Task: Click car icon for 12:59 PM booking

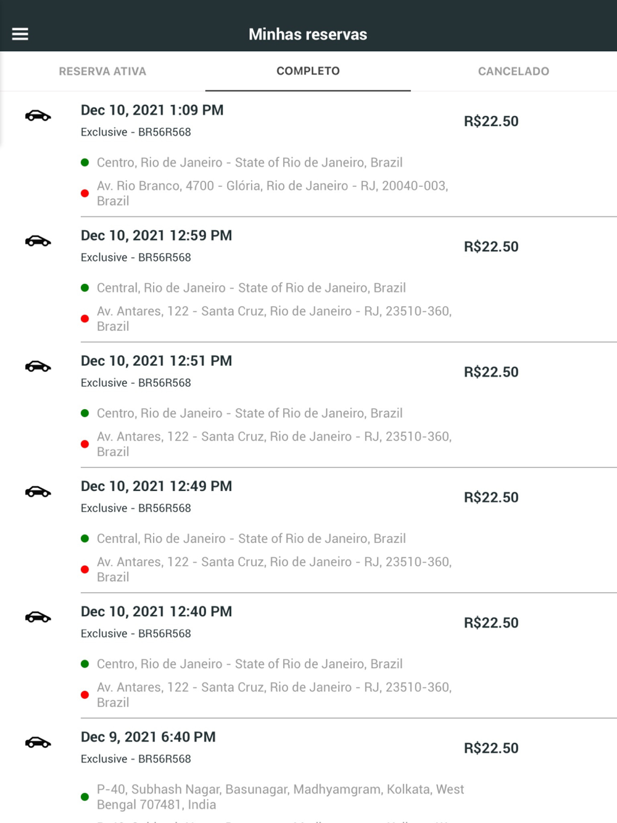Action: 38,241
